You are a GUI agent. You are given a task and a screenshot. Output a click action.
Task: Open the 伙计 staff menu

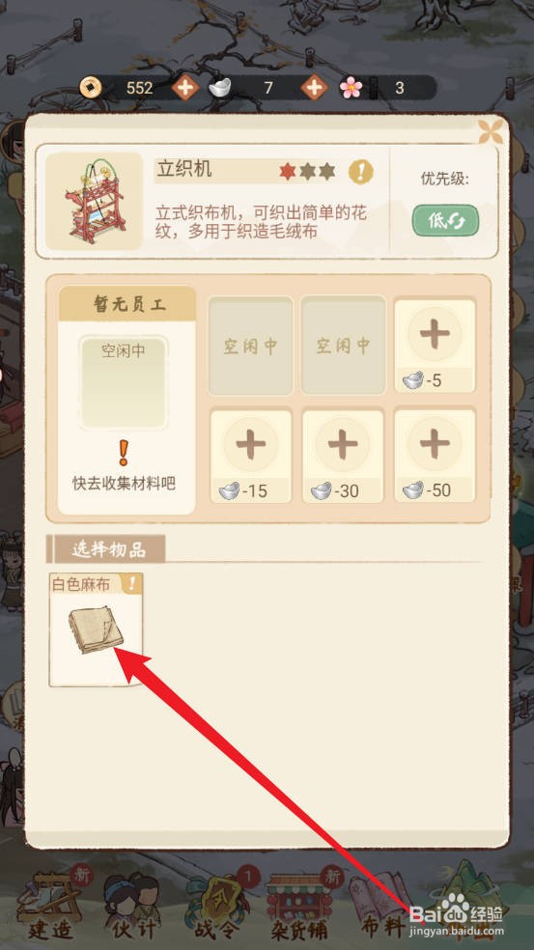[x=131, y=907]
